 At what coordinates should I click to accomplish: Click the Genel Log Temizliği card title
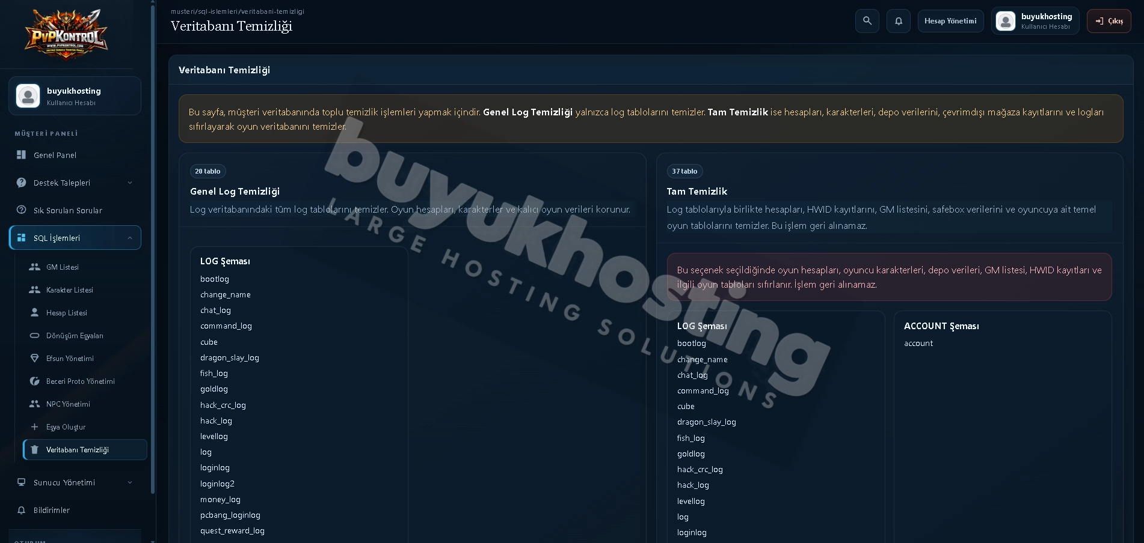235,192
